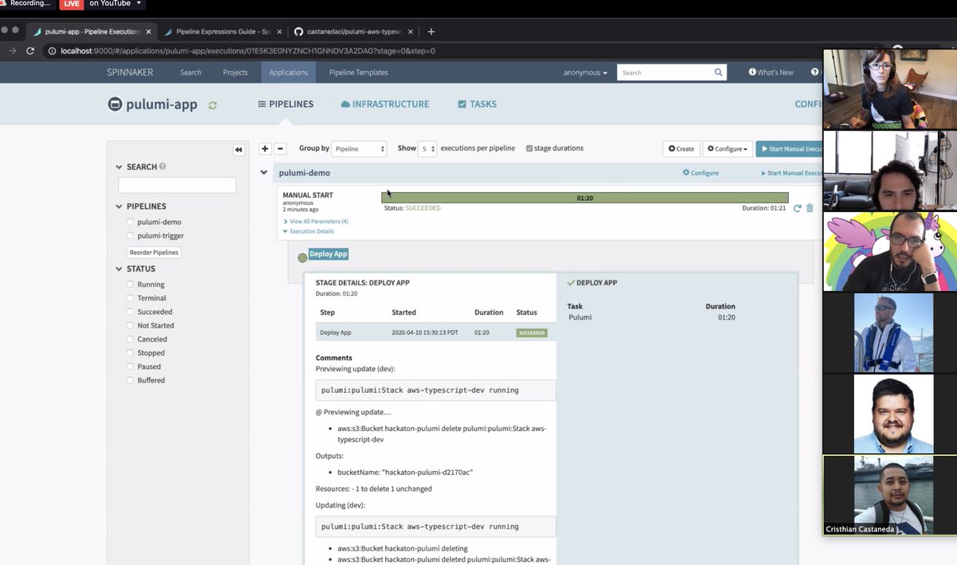Close the castanedaci GitHub tab
957x565 pixels.
pyautogui.click(x=411, y=32)
